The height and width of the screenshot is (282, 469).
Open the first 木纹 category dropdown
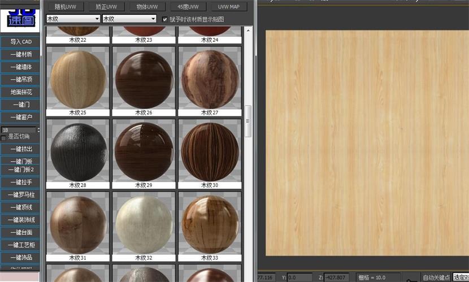point(73,19)
